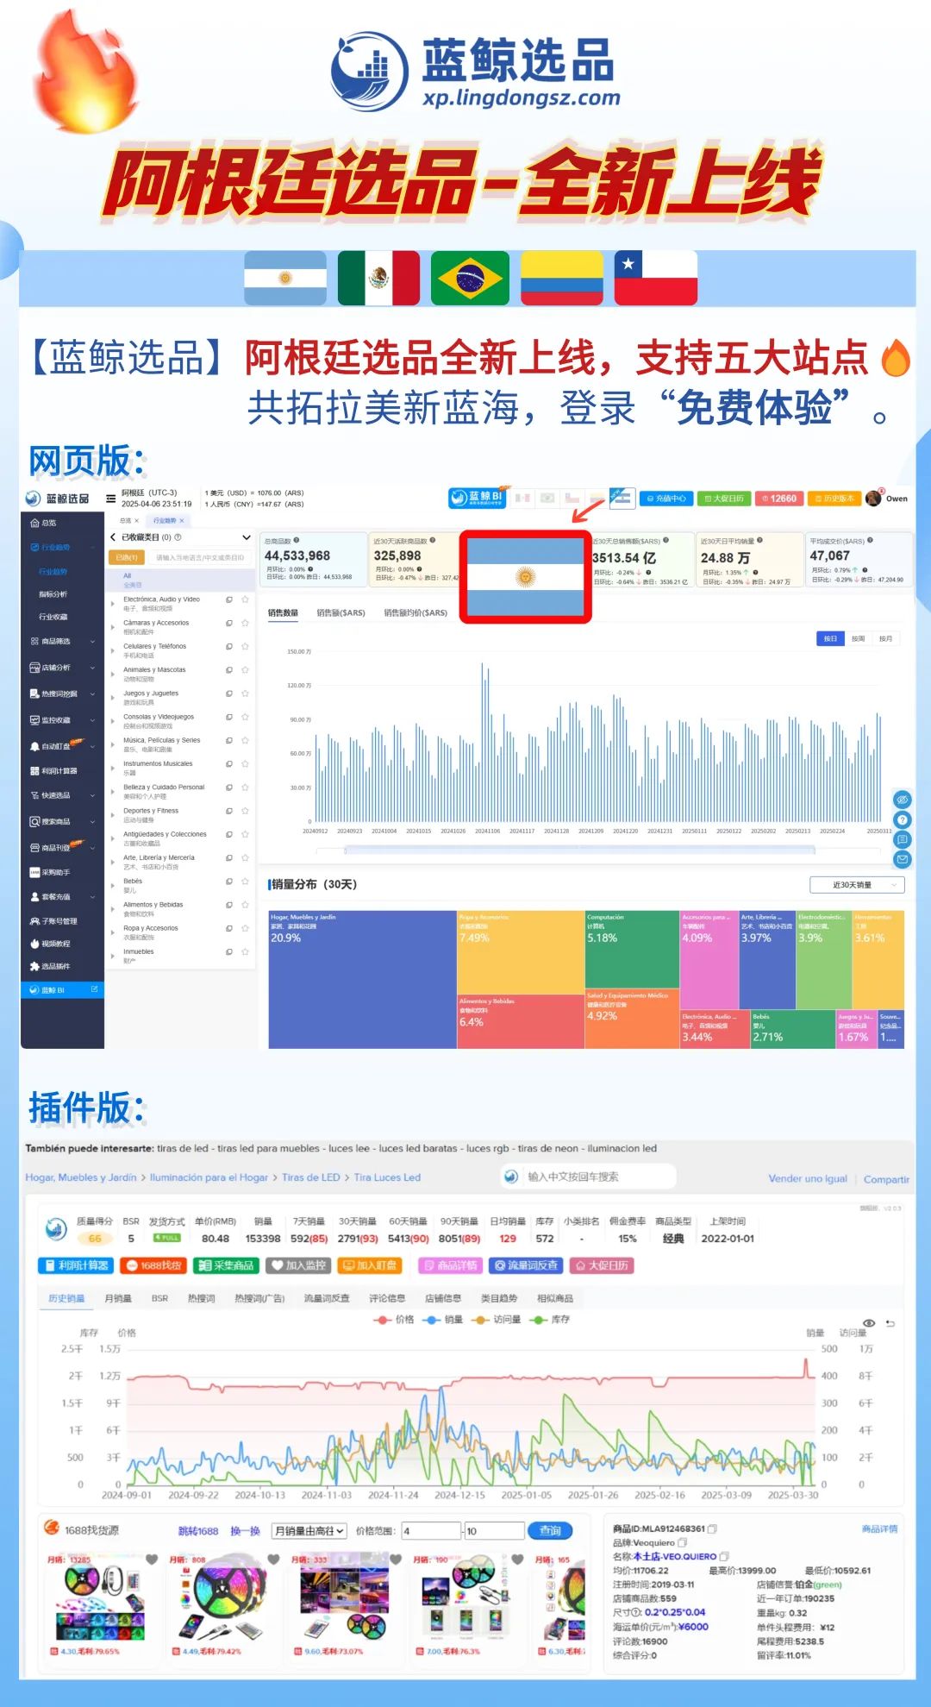
Task: Click the blue 查询 button
Action: click(550, 1531)
